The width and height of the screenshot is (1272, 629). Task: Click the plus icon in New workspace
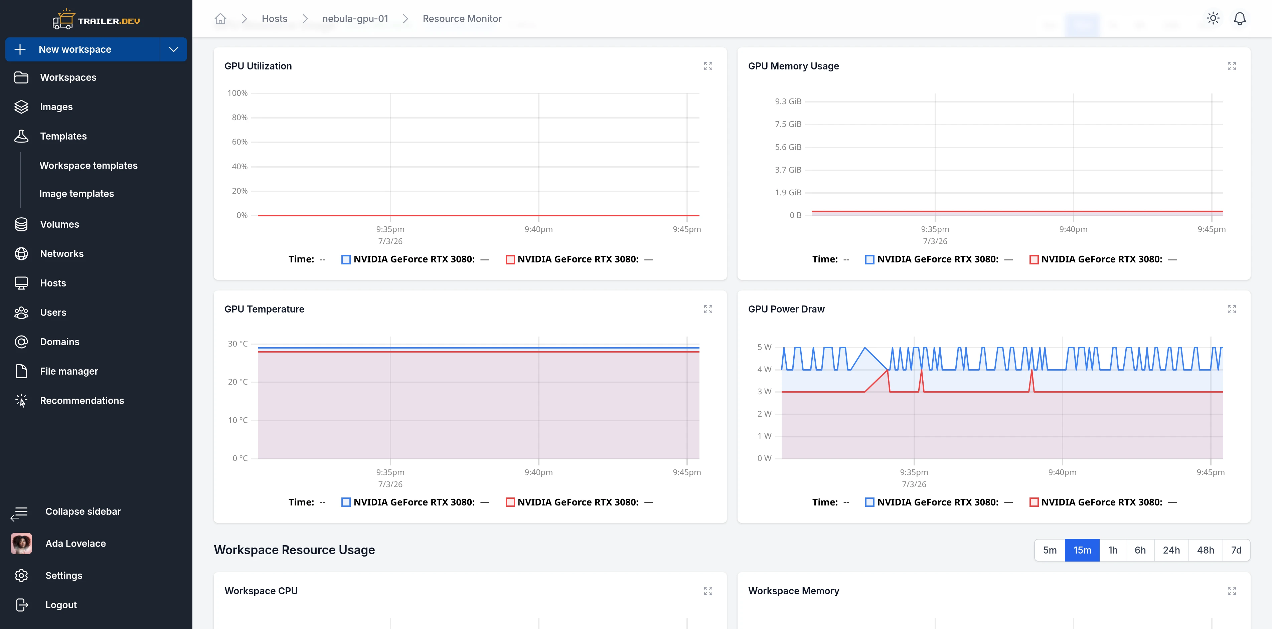20,49
